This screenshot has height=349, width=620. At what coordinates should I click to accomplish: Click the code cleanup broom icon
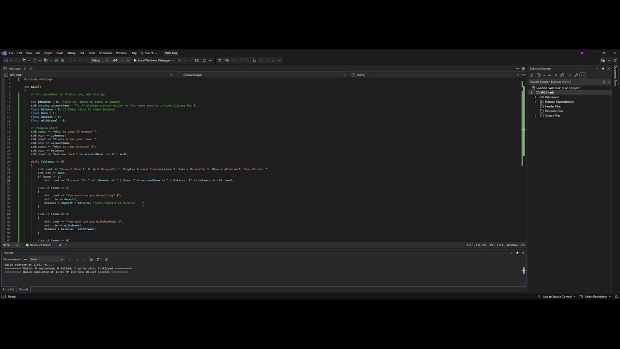60,245
